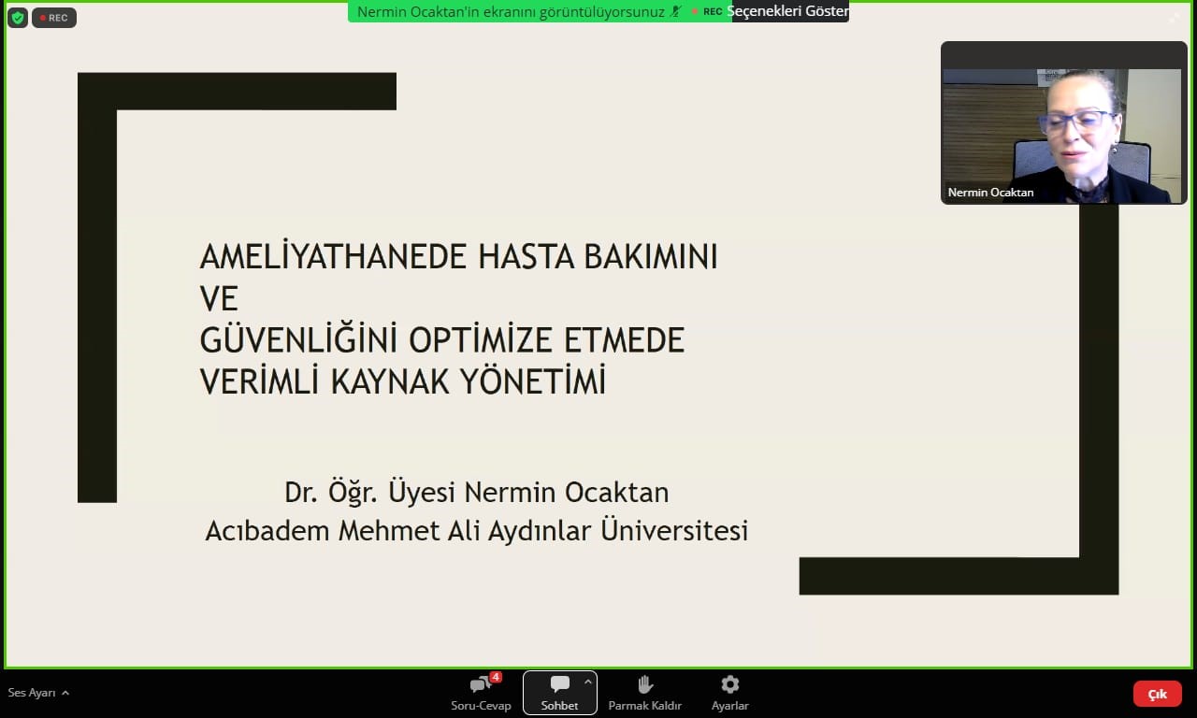
Task: Click the green encryption shield icon
Action: click(x=17, y=18)
